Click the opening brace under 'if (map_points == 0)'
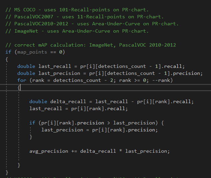The image size is (211, 178). coord(7,59)
